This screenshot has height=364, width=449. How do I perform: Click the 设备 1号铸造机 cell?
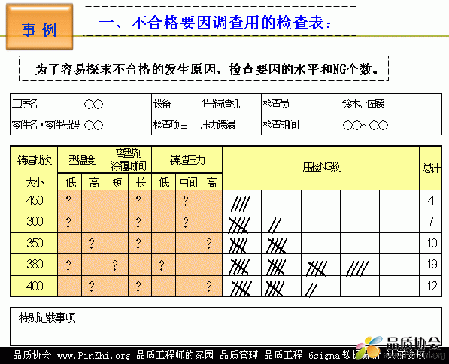[206, 104]
